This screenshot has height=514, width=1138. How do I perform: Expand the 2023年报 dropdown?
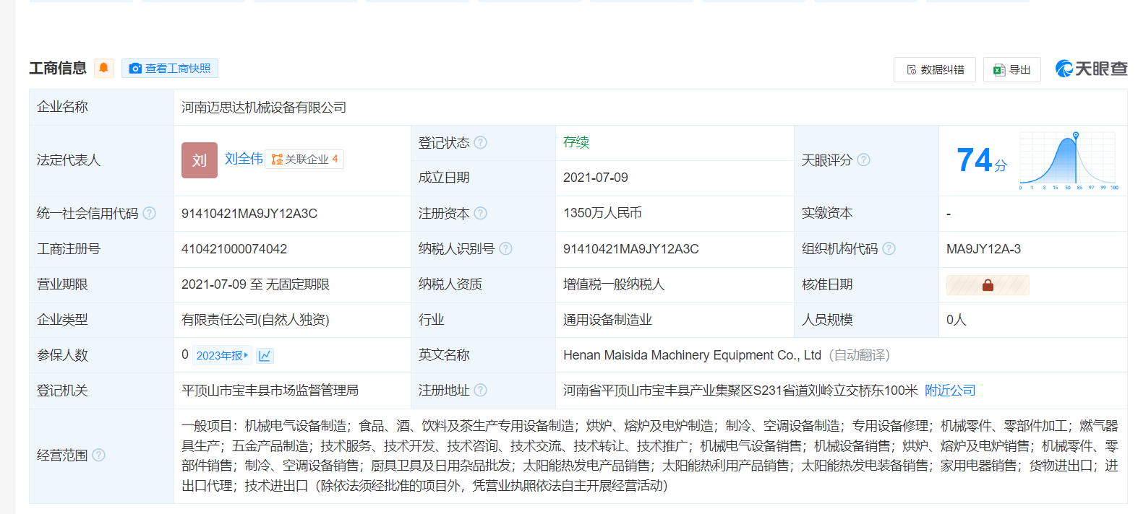coord(222,355)
